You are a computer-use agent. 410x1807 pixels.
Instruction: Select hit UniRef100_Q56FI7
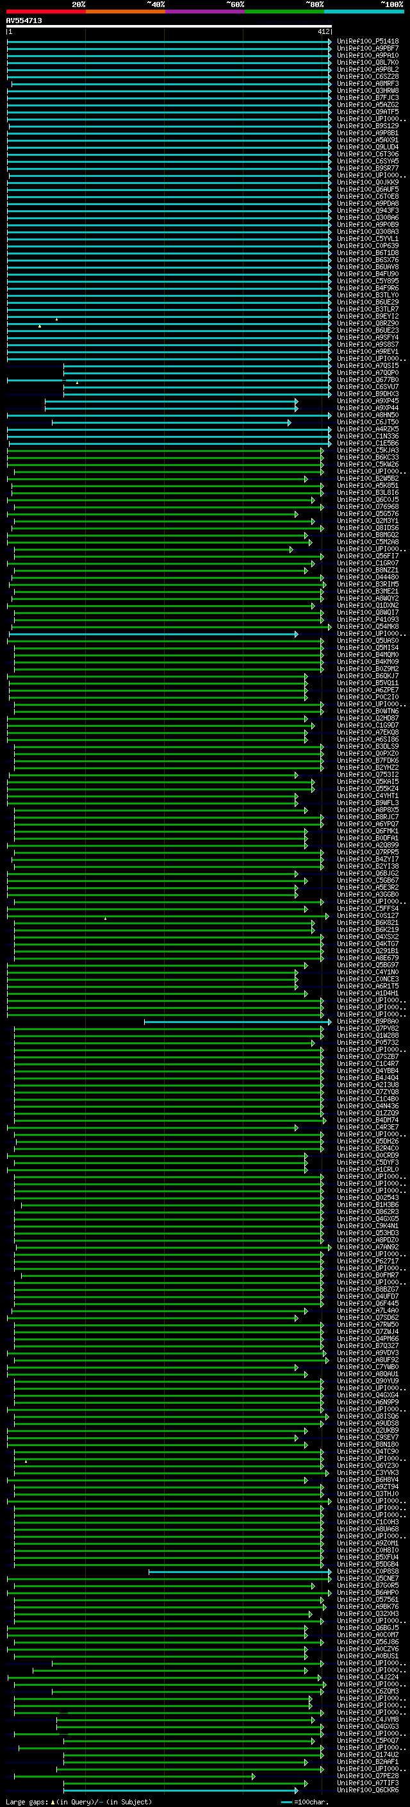click(x=368, y=556)
